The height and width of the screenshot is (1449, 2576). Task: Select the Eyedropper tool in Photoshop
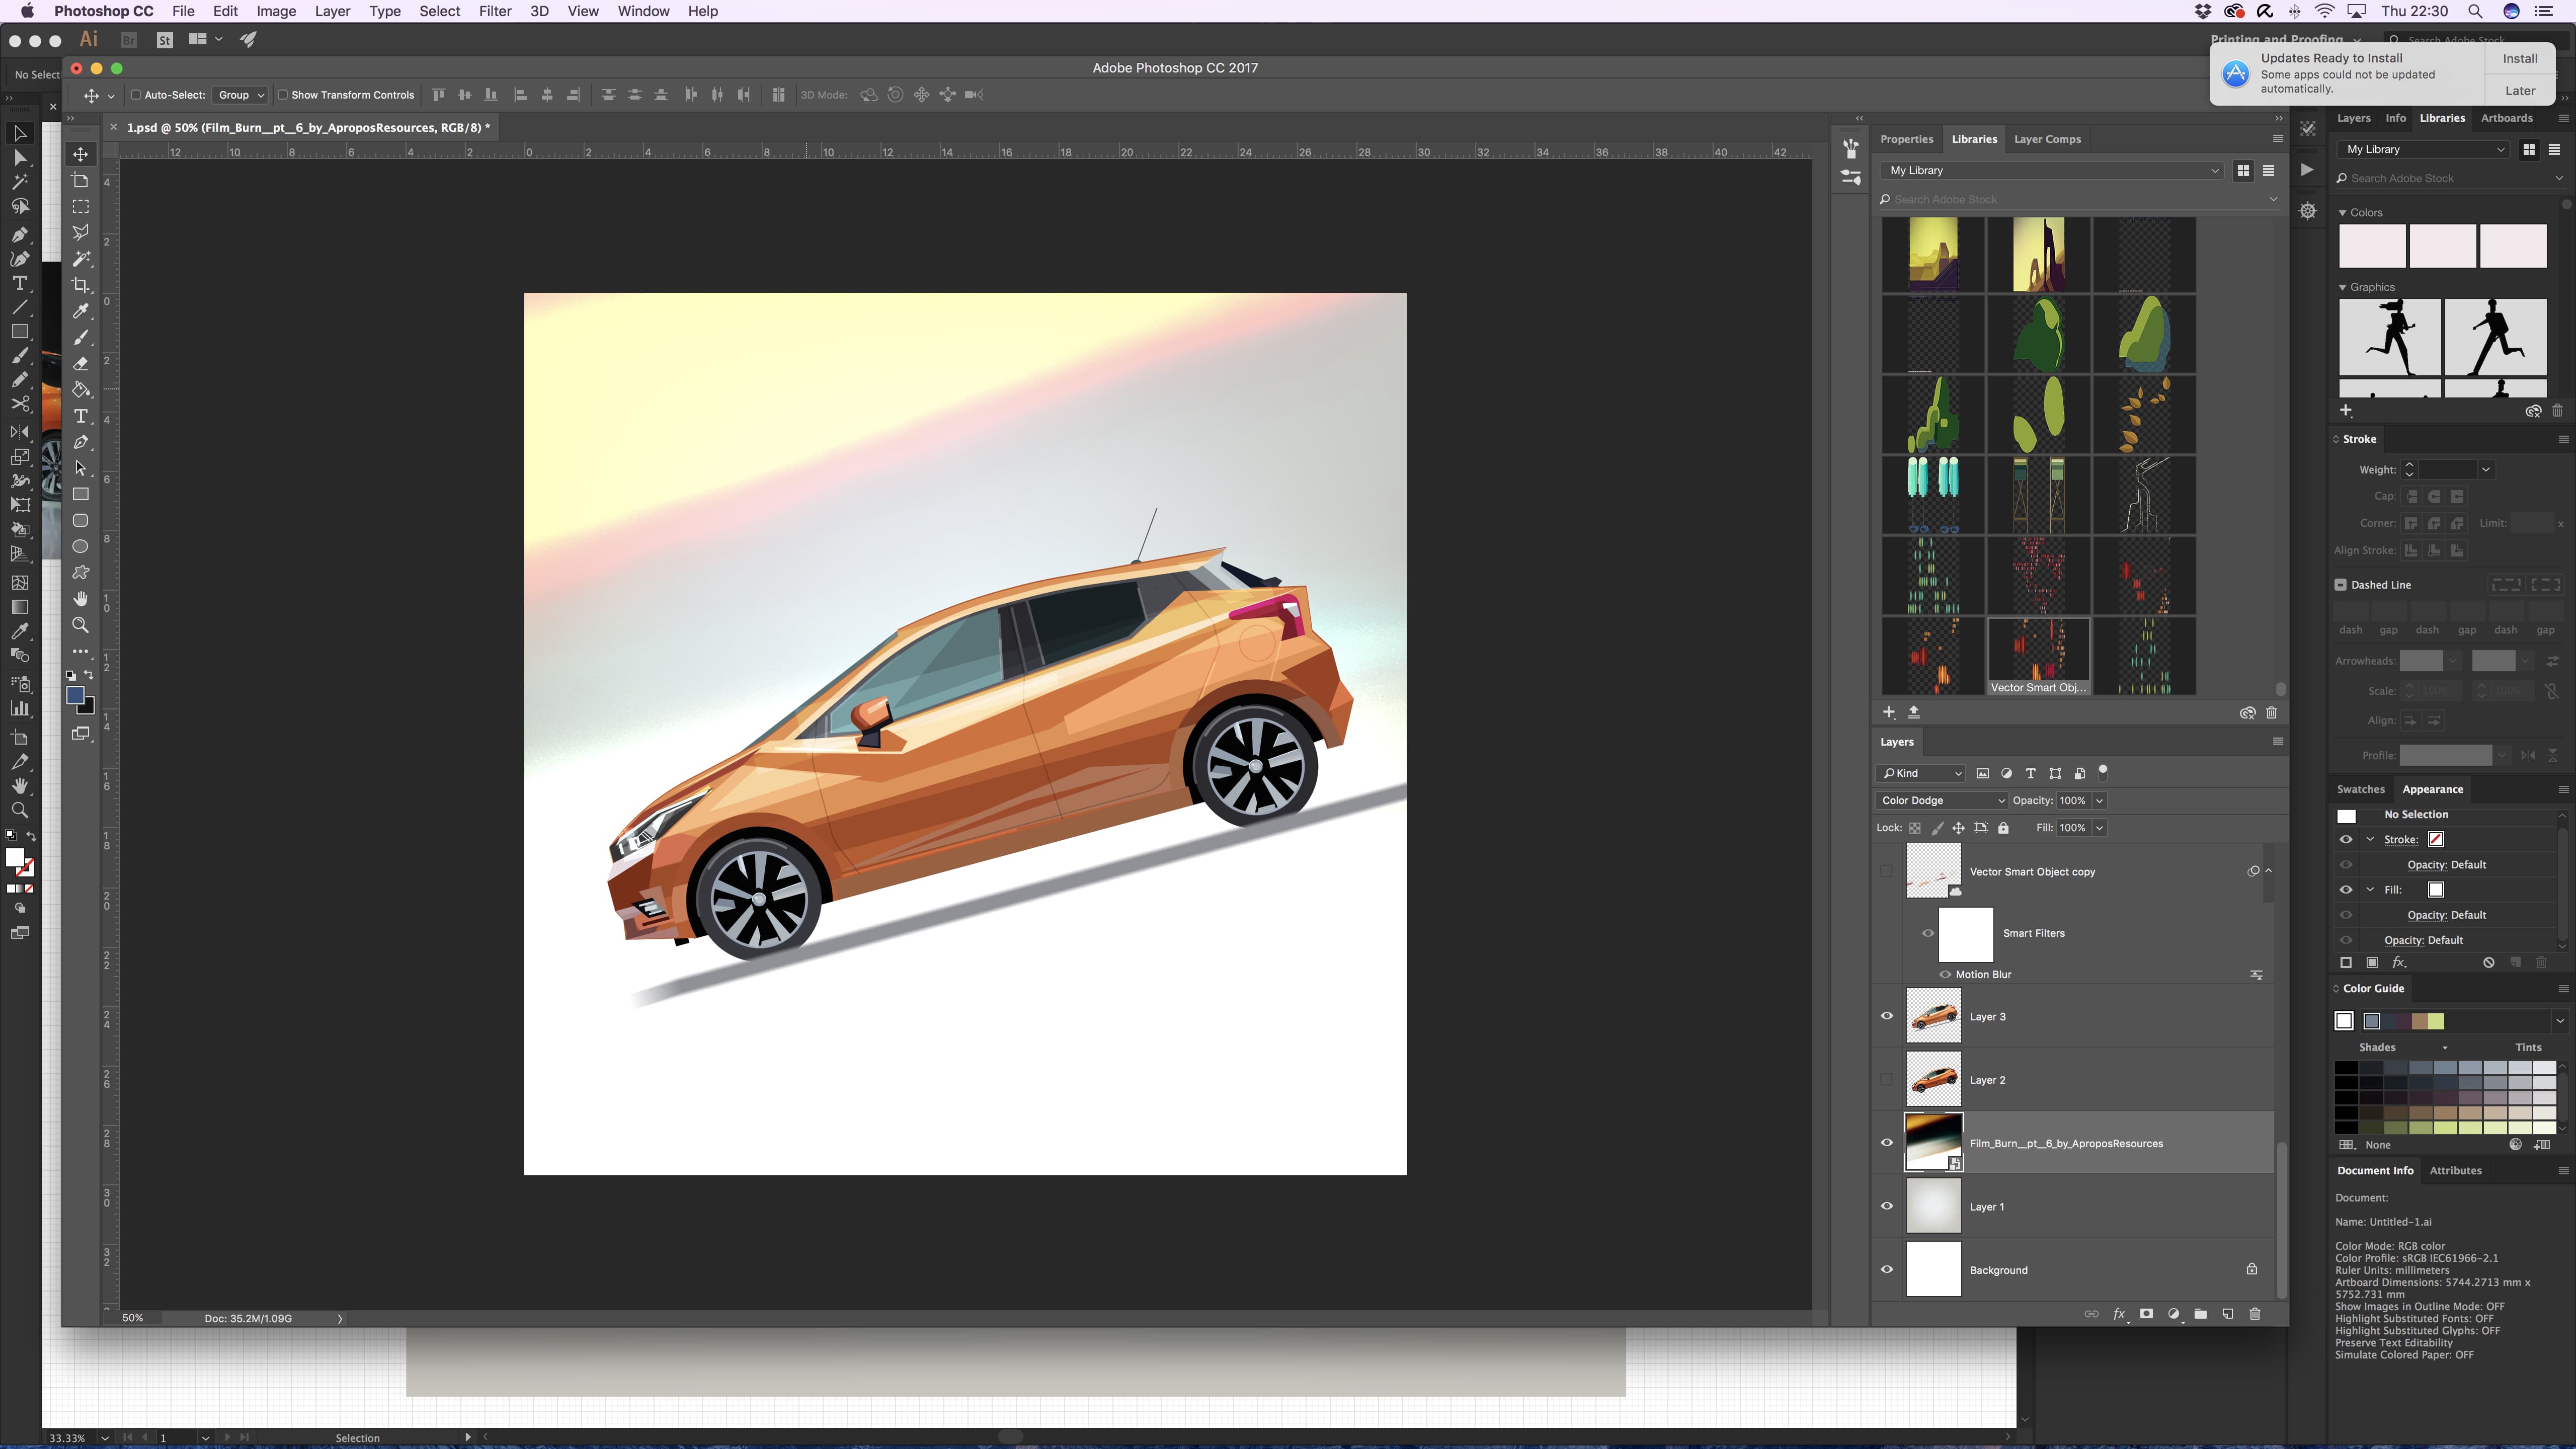(81, 311)
